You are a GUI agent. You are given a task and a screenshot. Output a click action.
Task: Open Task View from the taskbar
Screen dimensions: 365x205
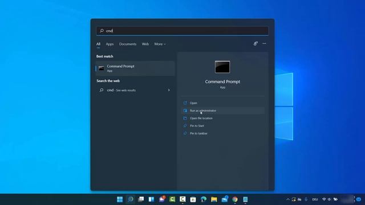141,199
